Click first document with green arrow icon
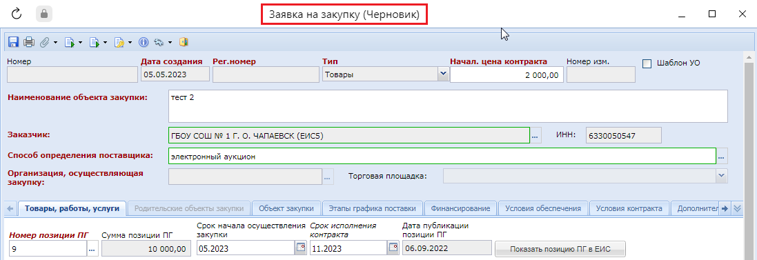 point(70,43)
